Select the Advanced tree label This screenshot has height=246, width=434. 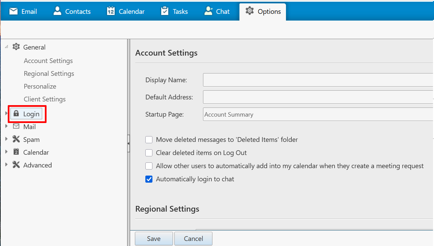coord(37,165)
